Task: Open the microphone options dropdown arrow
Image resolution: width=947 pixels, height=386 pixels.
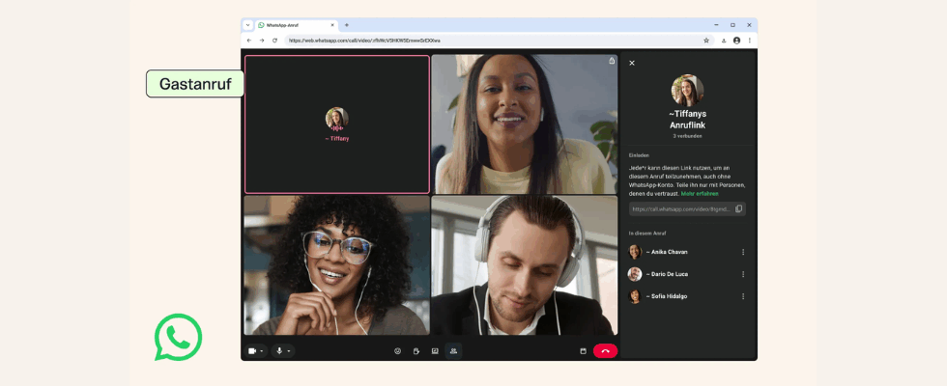Action: pyautogui.click(x=289, y=351)
